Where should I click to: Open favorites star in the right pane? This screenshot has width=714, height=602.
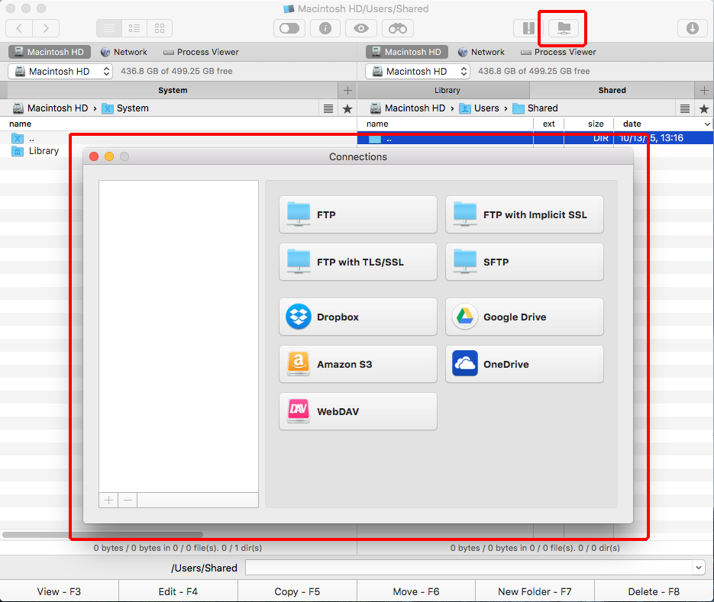[704, 109]
